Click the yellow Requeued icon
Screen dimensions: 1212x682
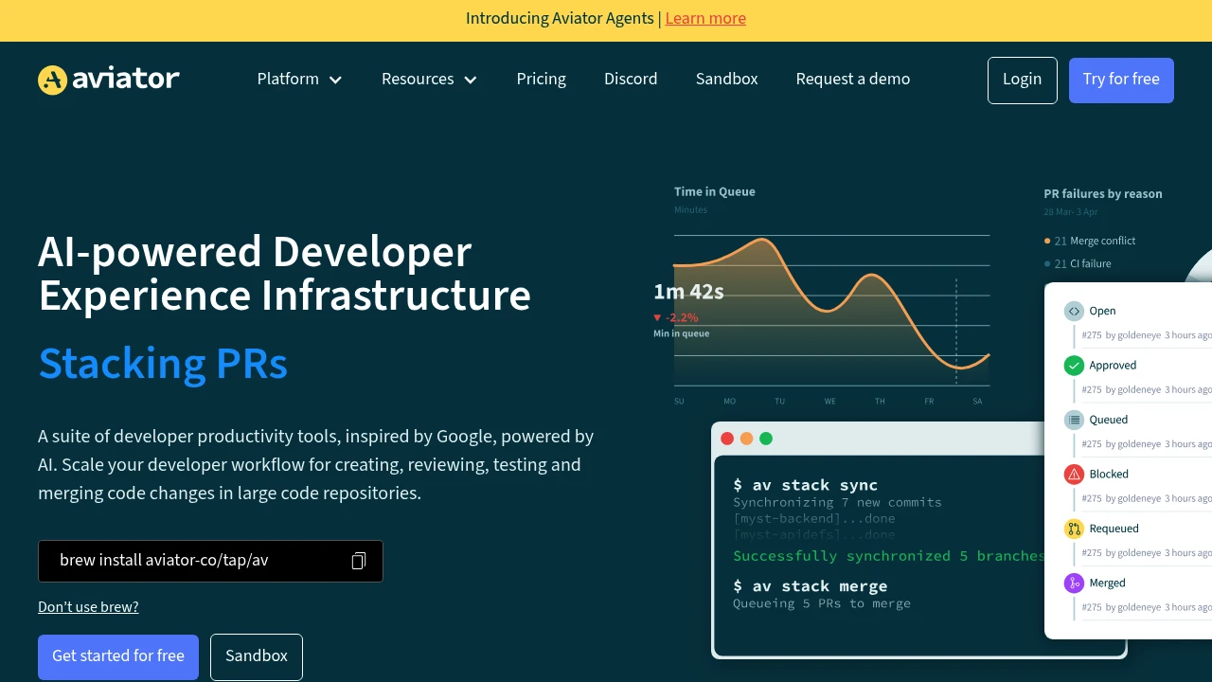point(1074,529)
